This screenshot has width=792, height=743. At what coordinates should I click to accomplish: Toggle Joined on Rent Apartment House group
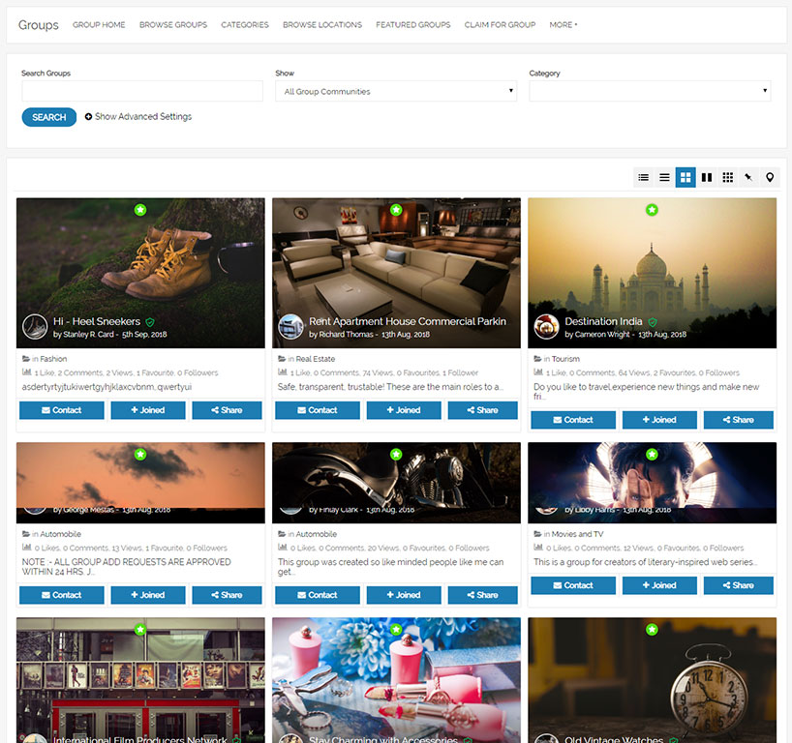coord(402,410)
